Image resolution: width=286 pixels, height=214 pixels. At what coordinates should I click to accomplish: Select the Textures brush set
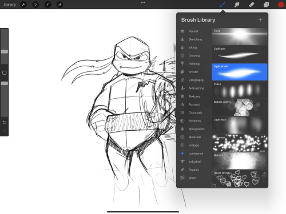194,96
